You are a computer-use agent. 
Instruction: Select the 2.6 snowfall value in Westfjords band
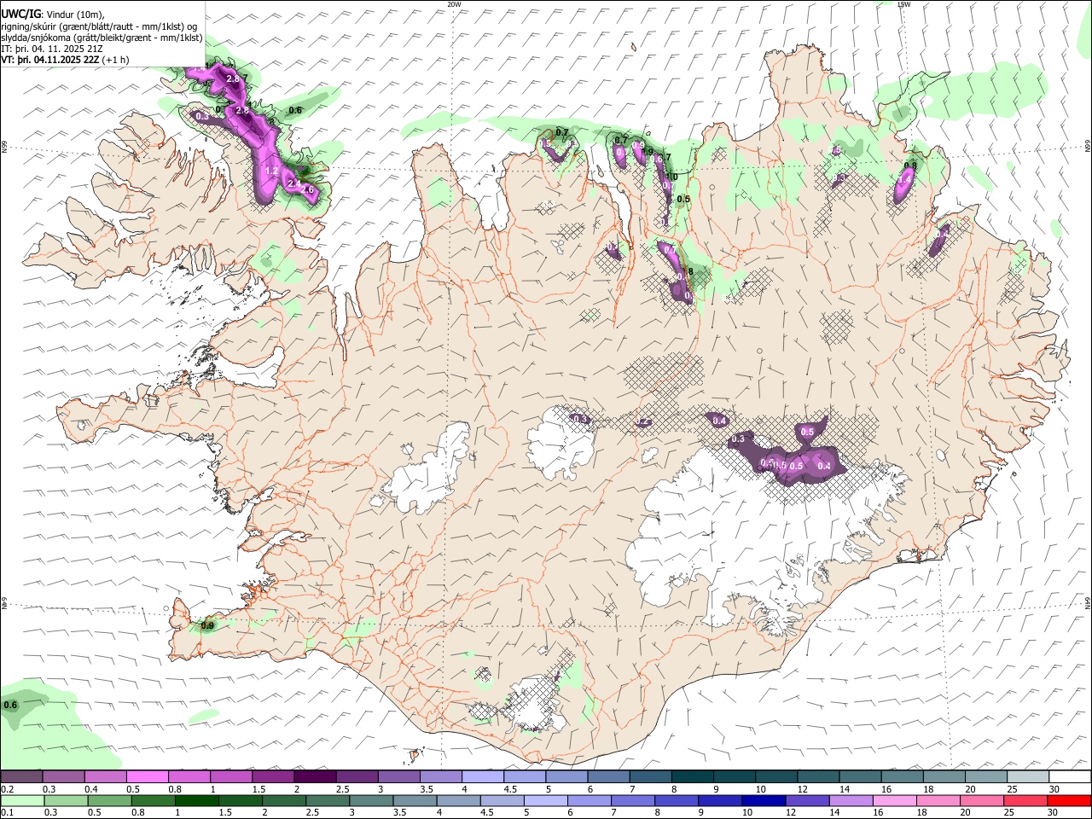click(308, 189)
